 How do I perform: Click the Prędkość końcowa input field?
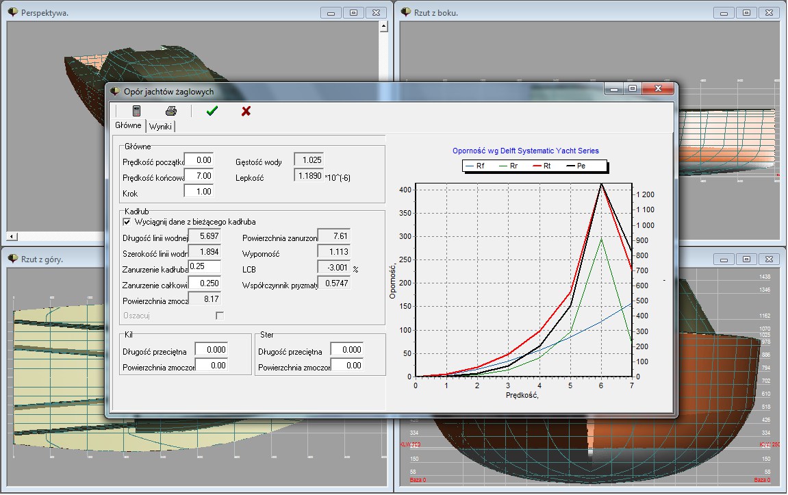point(199,176)
